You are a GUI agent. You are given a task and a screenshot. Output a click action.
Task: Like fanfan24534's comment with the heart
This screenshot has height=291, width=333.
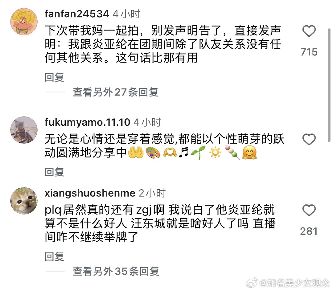(x=309, y=31)
